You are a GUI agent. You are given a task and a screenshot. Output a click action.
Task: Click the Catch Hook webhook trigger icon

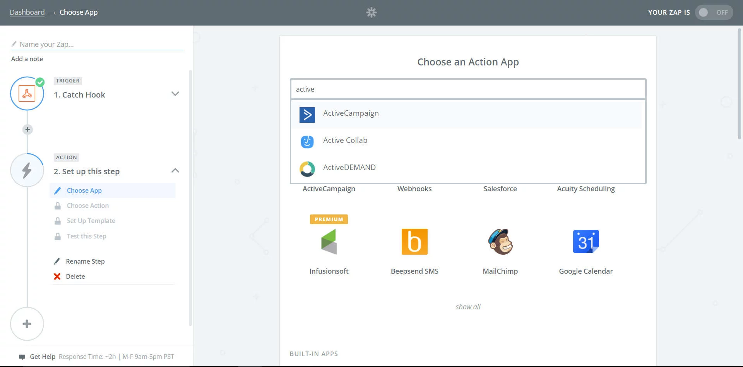27,93
